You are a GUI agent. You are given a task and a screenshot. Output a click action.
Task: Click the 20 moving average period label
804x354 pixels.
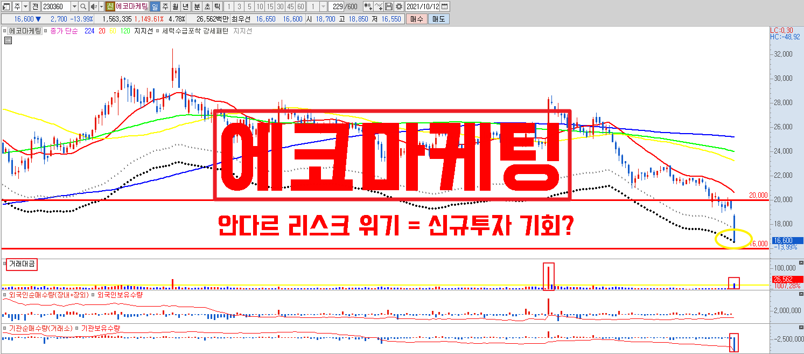[x=102, y=31]
